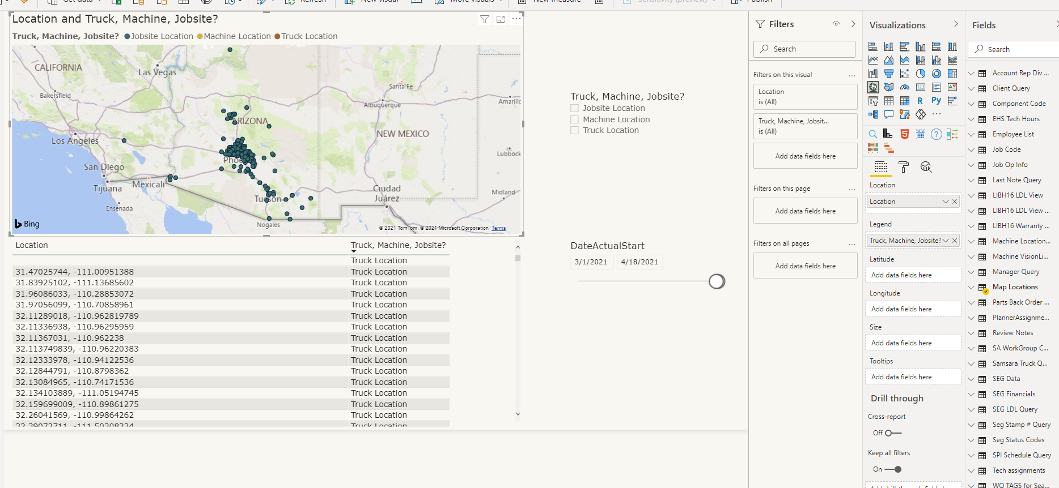Open the Location is (All) filter card

point(805,97)
